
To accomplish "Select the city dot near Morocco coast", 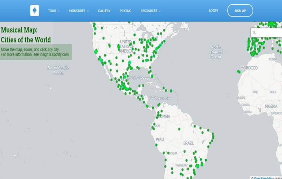I will 239,72.
